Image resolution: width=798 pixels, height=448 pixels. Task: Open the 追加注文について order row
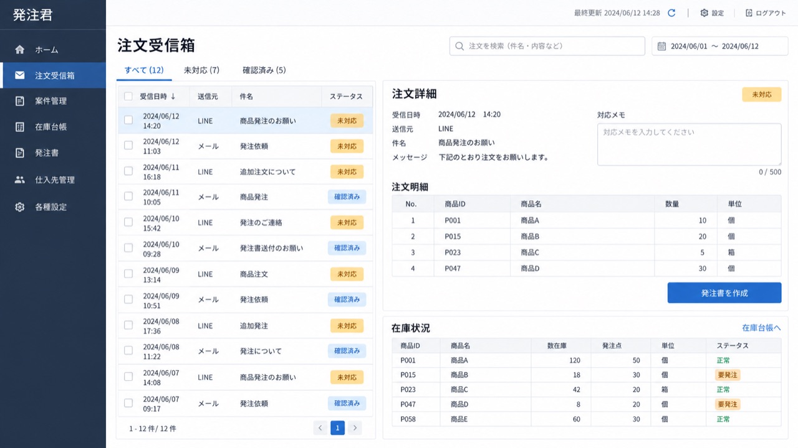(246, 171)
